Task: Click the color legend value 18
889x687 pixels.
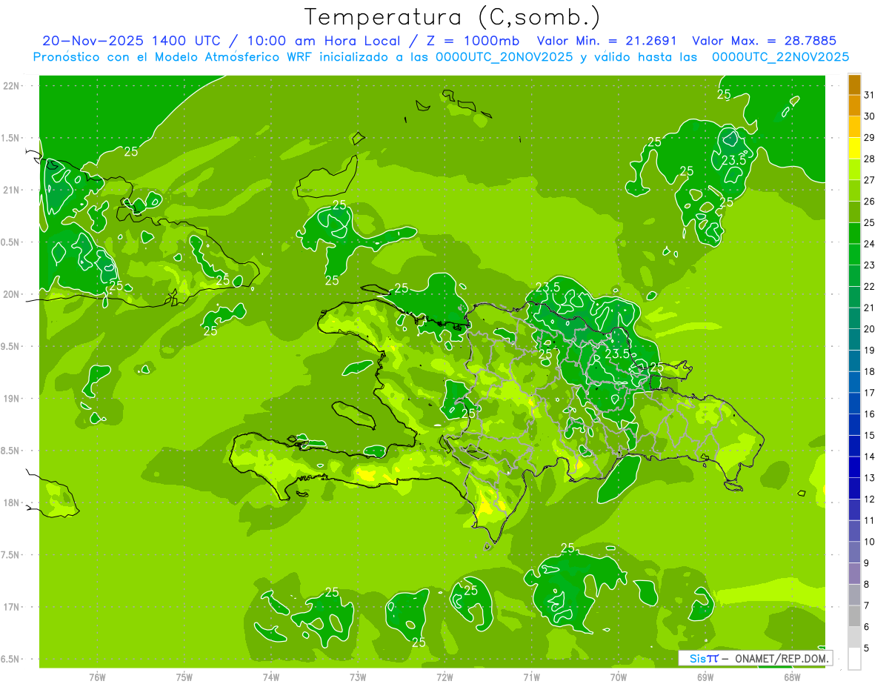Action: pos(870,371)
